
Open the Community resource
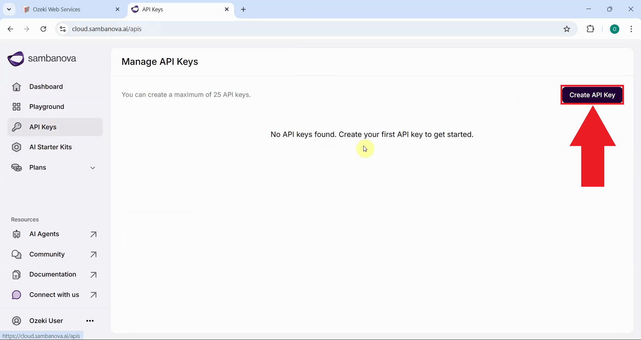(x=47, y=254)
